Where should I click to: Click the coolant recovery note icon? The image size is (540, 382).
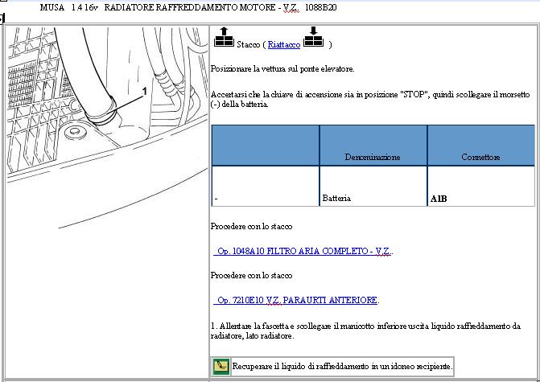[x=221, y=366]
